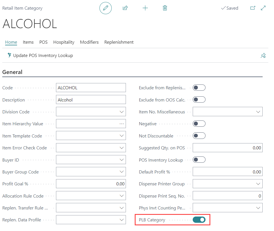Expand the Dispense Printer Group dropdown
This screenshot has width=274, height=231.
click(x=258, y=184)
